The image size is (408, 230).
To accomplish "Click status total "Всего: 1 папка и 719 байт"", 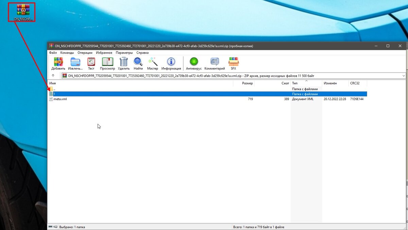I will click(259, 227).
